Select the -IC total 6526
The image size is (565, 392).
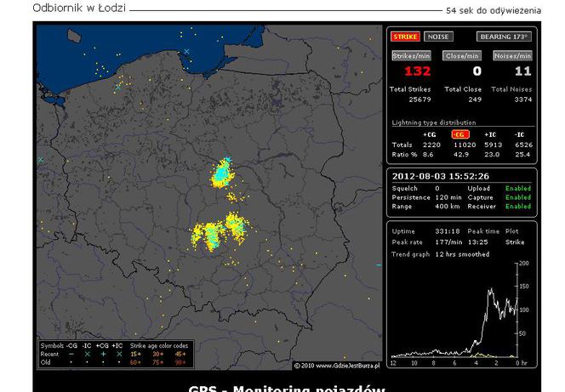[523, 145]
